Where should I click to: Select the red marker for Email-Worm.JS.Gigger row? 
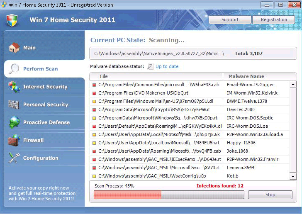click(x=94, y=85)
